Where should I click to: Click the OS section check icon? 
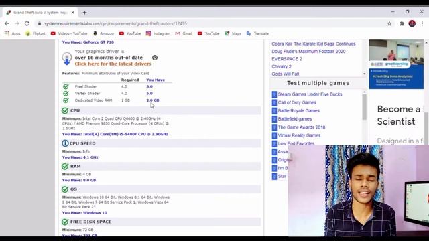point(65,189)
